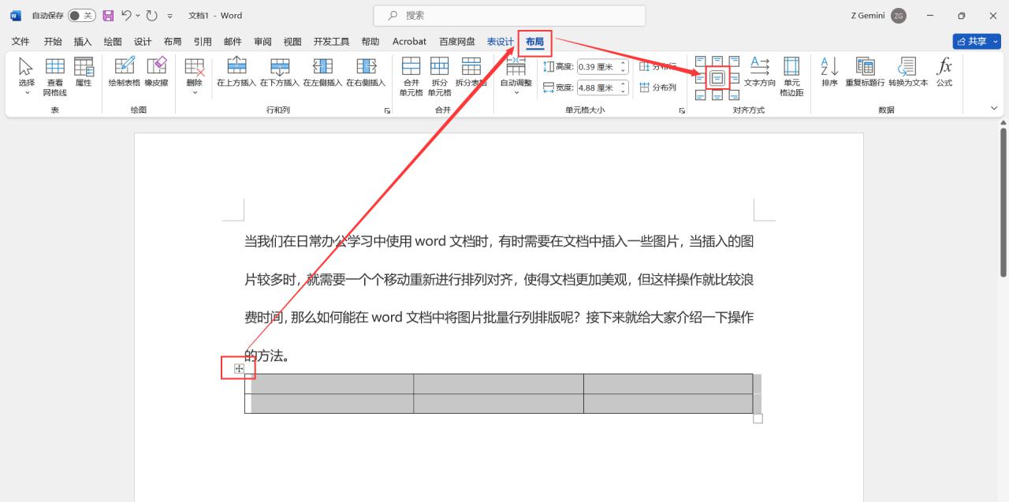The image size is (1009, 502).
Task: Open the undo history dropdown arrow
Action: point(138,15)
